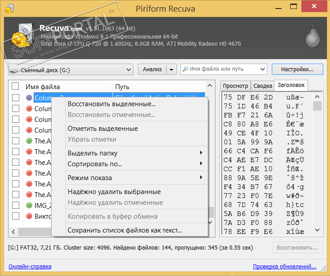
Task: Click the green status dot next to IMG_ file
Action: (29, 205)
